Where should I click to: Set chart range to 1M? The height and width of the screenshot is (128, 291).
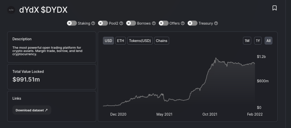(247, 41)
